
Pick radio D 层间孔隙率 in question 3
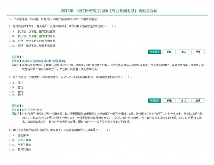point(10,149)
